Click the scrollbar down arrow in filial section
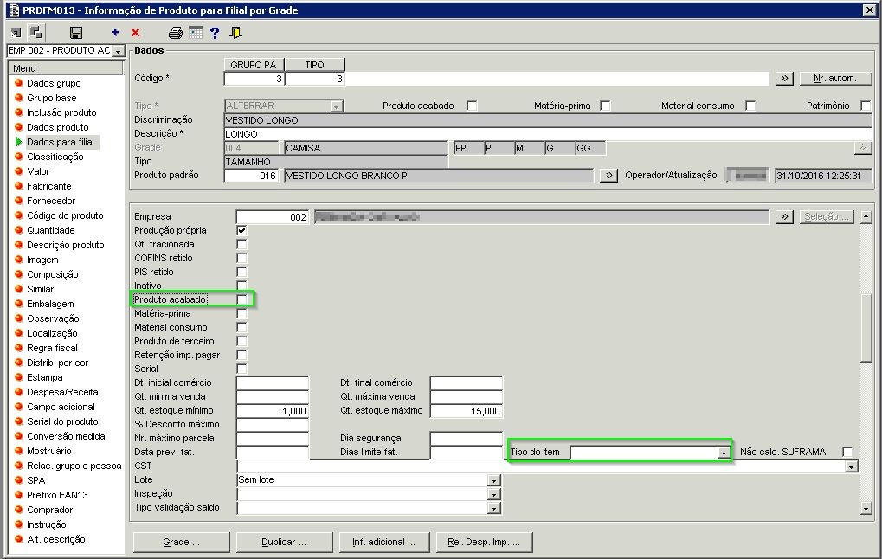Viewport: 882px width, 559px height. 866,509
